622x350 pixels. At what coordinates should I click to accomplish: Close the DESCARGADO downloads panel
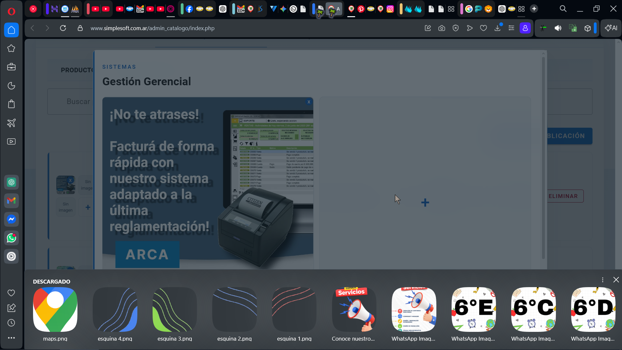[616, 280]
